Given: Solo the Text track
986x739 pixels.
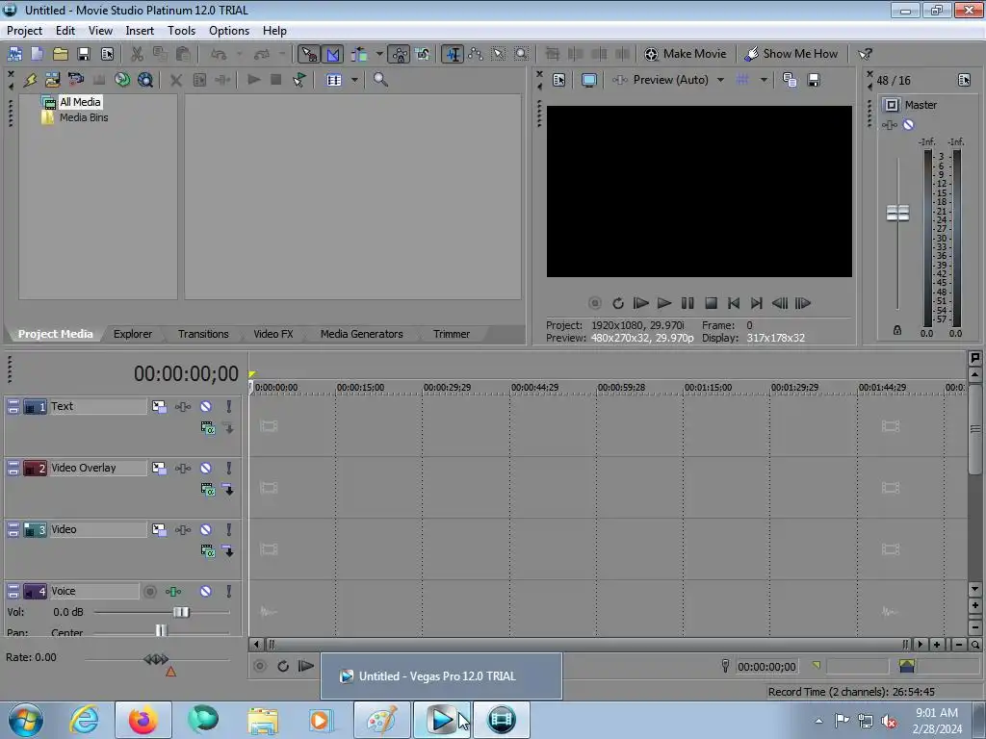Looking at the screenshot, I should click(x=229, y=407).
